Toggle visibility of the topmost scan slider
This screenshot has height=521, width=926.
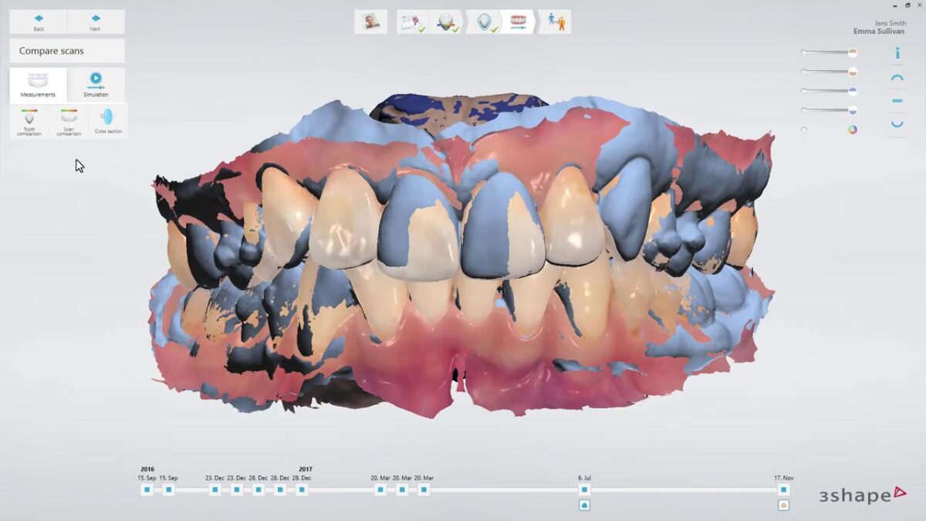[852, 52]
